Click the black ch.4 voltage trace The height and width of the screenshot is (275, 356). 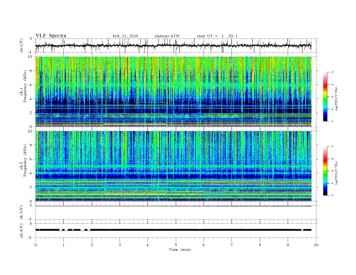(x=174, y=230)
